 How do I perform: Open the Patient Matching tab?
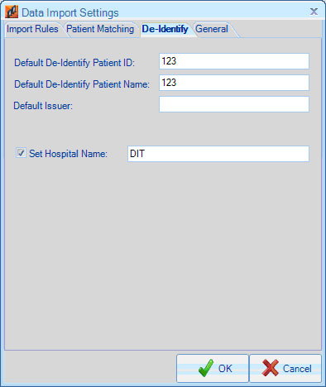100,29
